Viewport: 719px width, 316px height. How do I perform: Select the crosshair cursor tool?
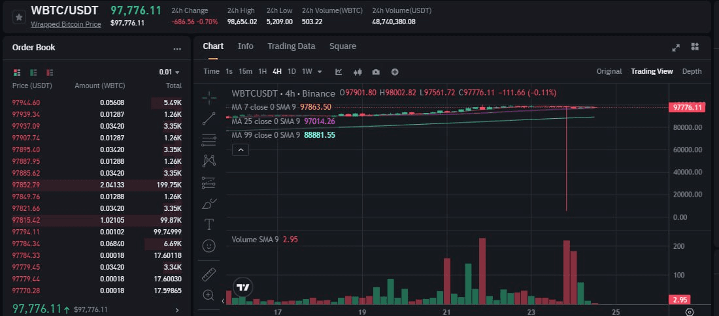point(209,98)
